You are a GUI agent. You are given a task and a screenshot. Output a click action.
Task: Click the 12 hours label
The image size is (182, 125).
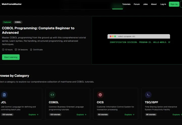tap(9, 50)
